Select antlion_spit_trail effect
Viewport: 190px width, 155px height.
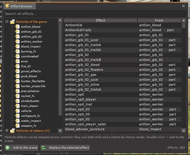tap(122, 104)
